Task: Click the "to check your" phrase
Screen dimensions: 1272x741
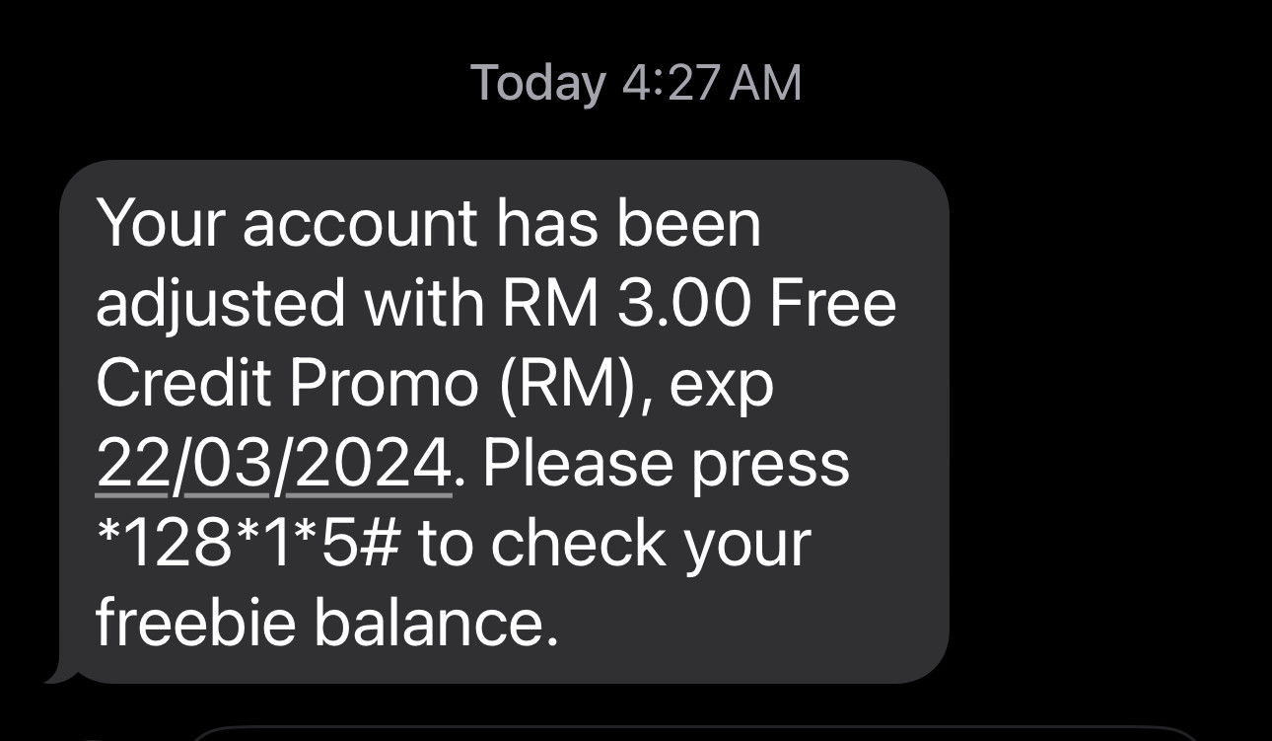Action: pyautogui.click(x=613, y=546)
